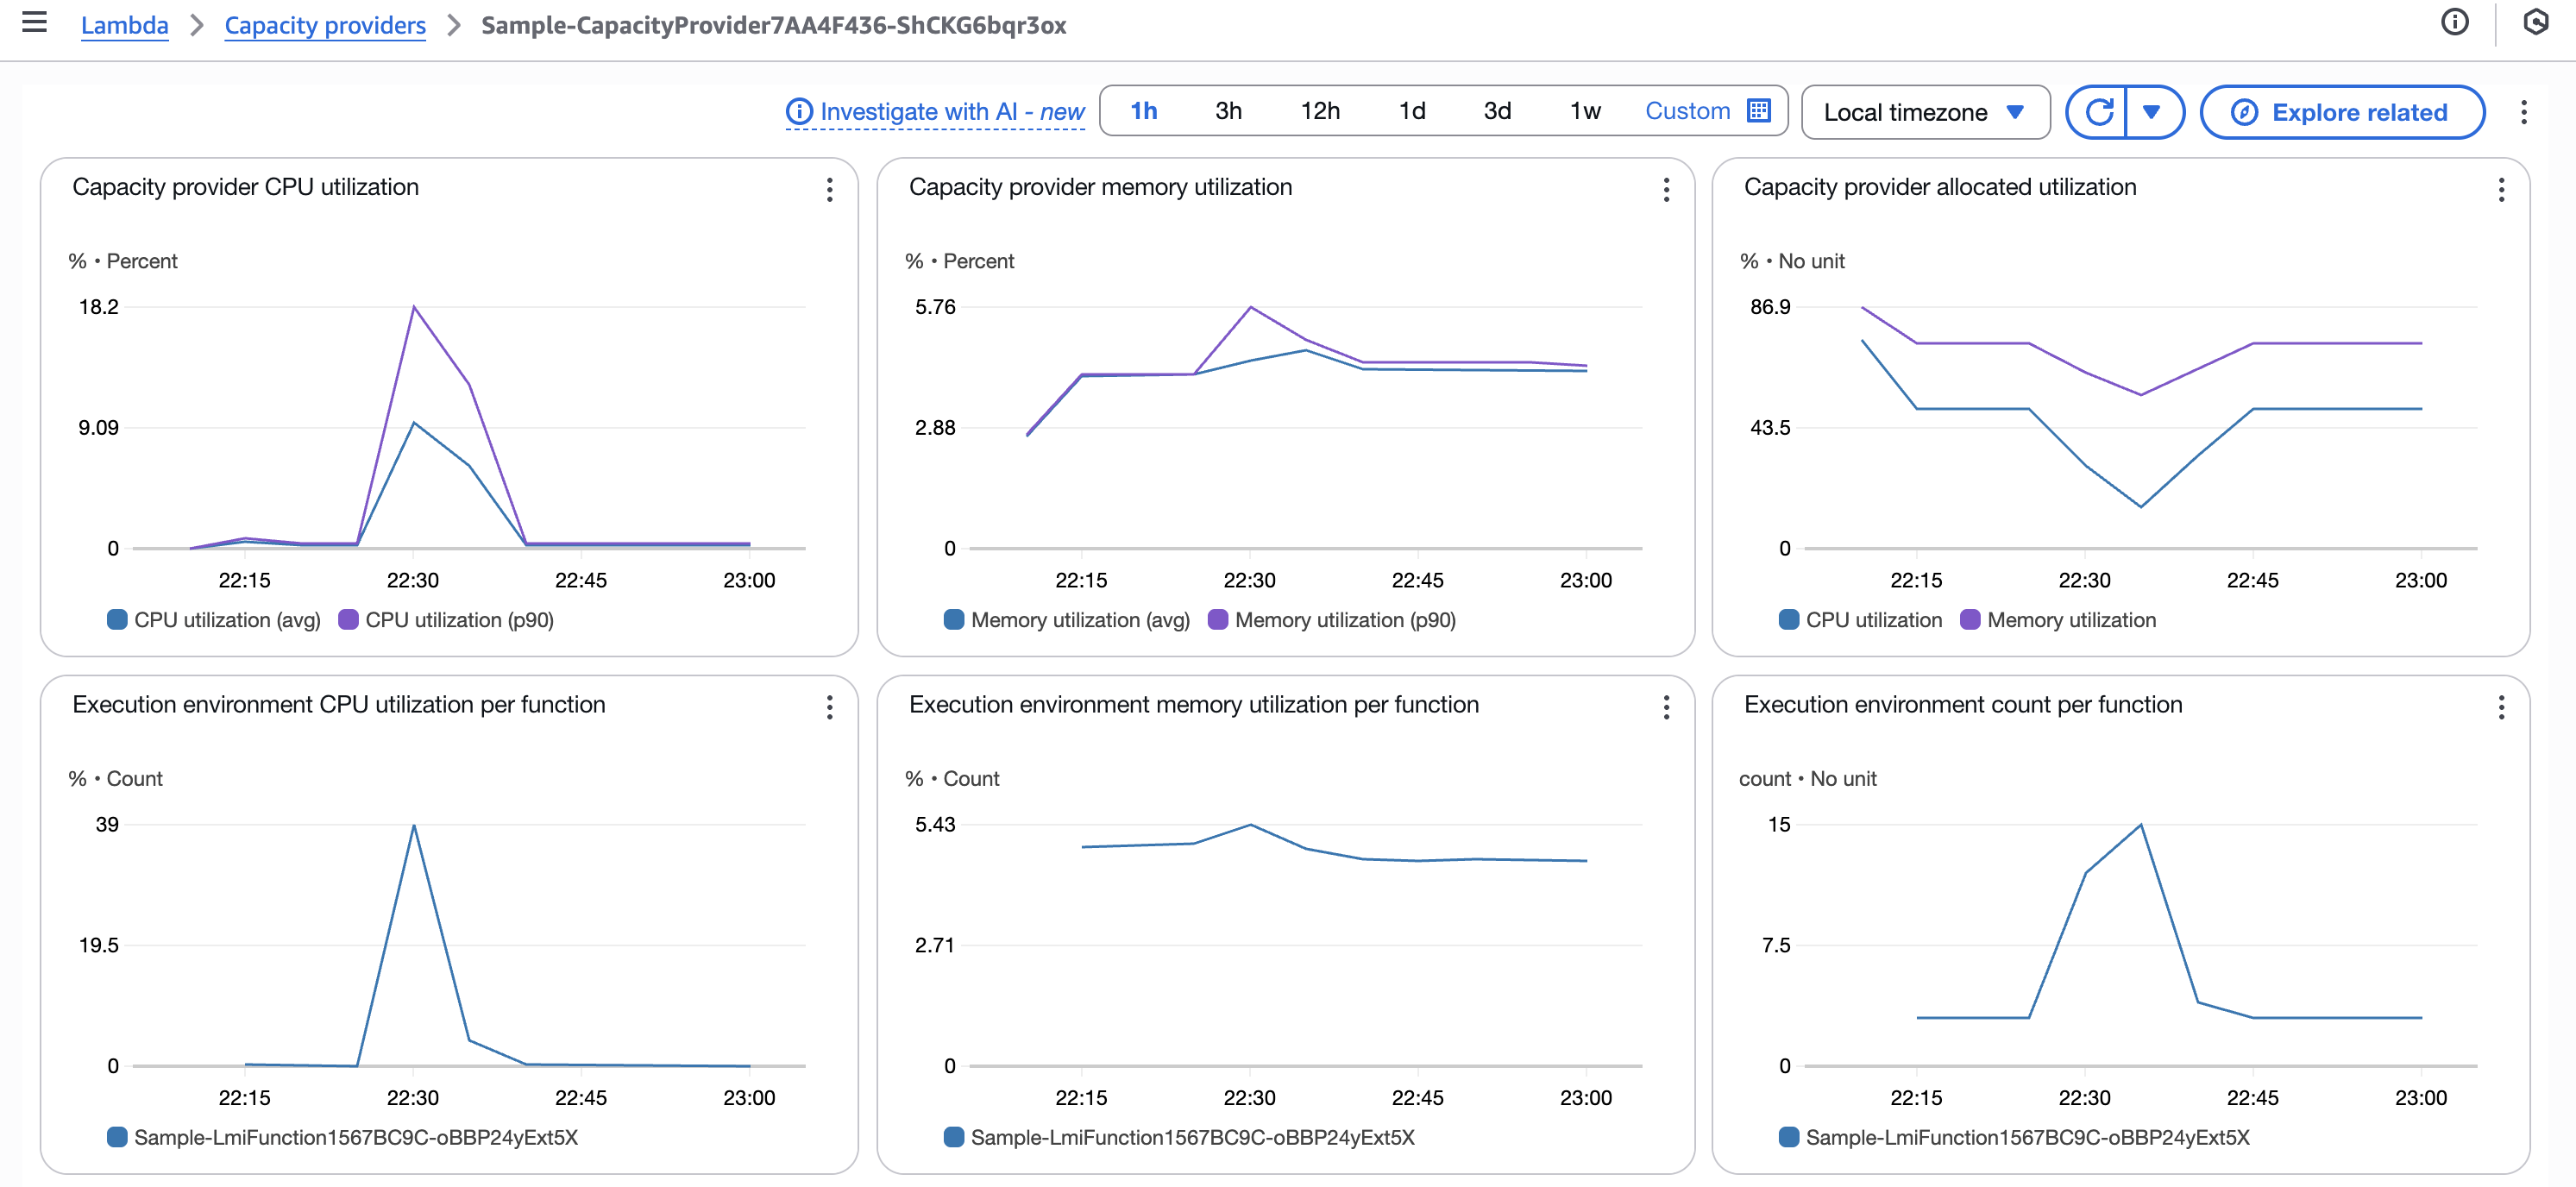Go to Capacity providers breadcrumb link
2576x1187 pixels.
(325, 25)
